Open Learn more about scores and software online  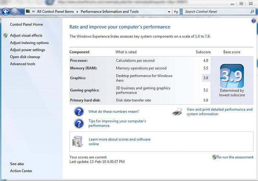119,142
